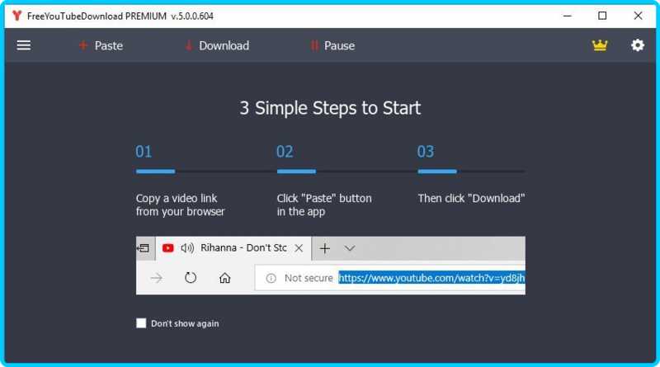This screenshot has height=367, width=660.
Task: Open the premium crown icon
Action: 600,45
